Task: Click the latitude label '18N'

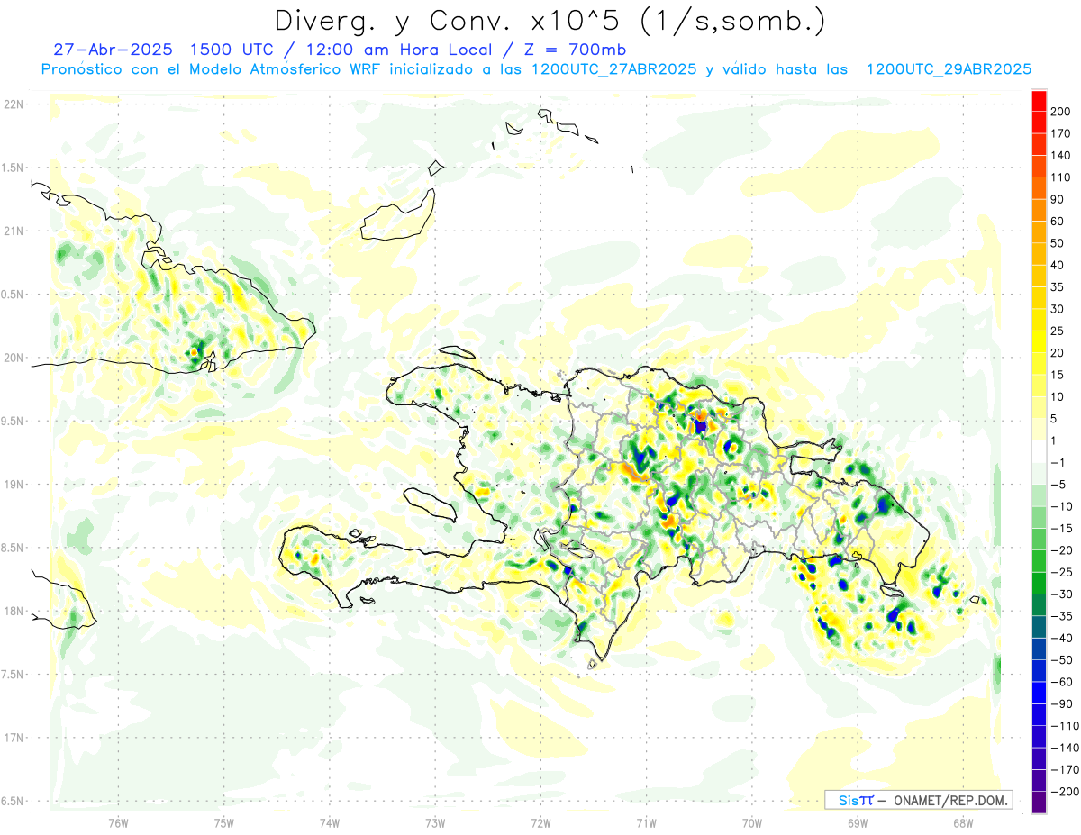Action: point(14,612)
